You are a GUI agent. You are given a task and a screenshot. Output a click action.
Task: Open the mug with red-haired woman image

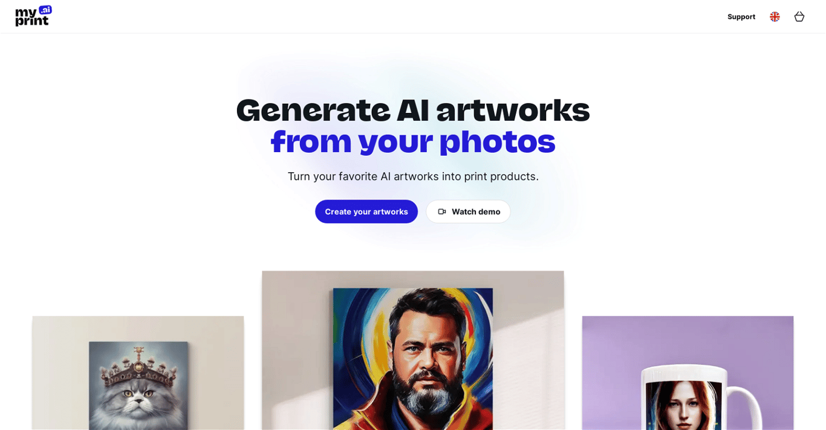688,373
